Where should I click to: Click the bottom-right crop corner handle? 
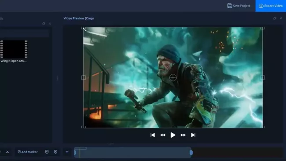(x=263, y=127)
